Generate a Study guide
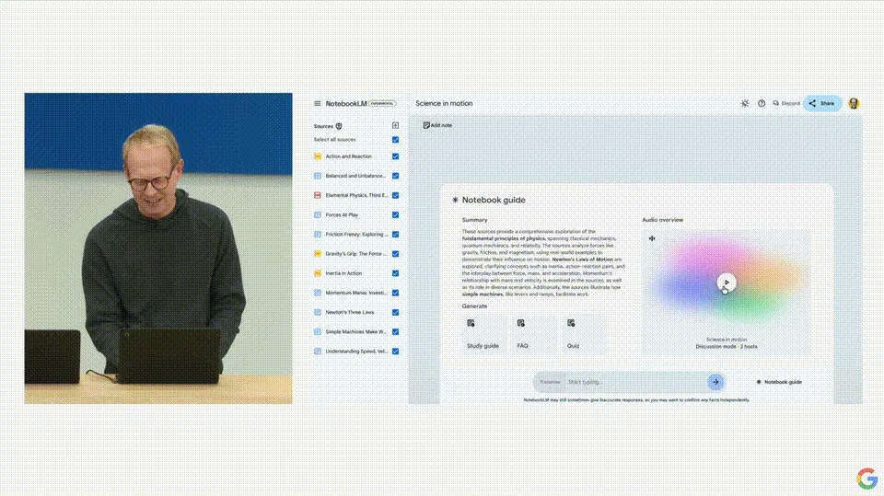The height and width of the screenshot is (496, 884). [483, 334]
